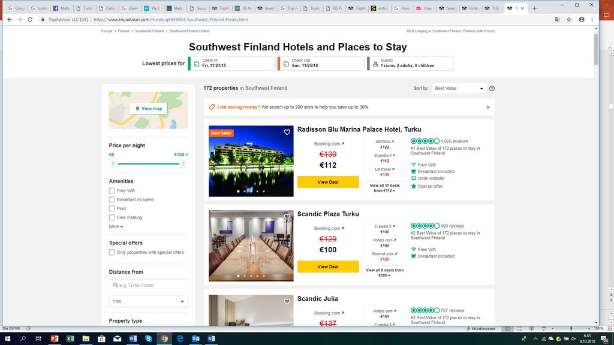Open the '490 reviews' link
614x345 pixels.
(452, 226)
